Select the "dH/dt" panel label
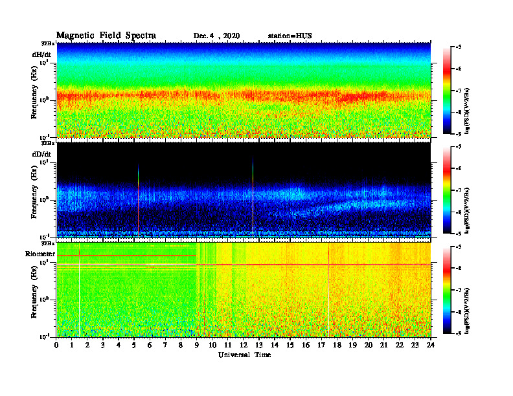 pyautogui.click(x=41, y=54)
